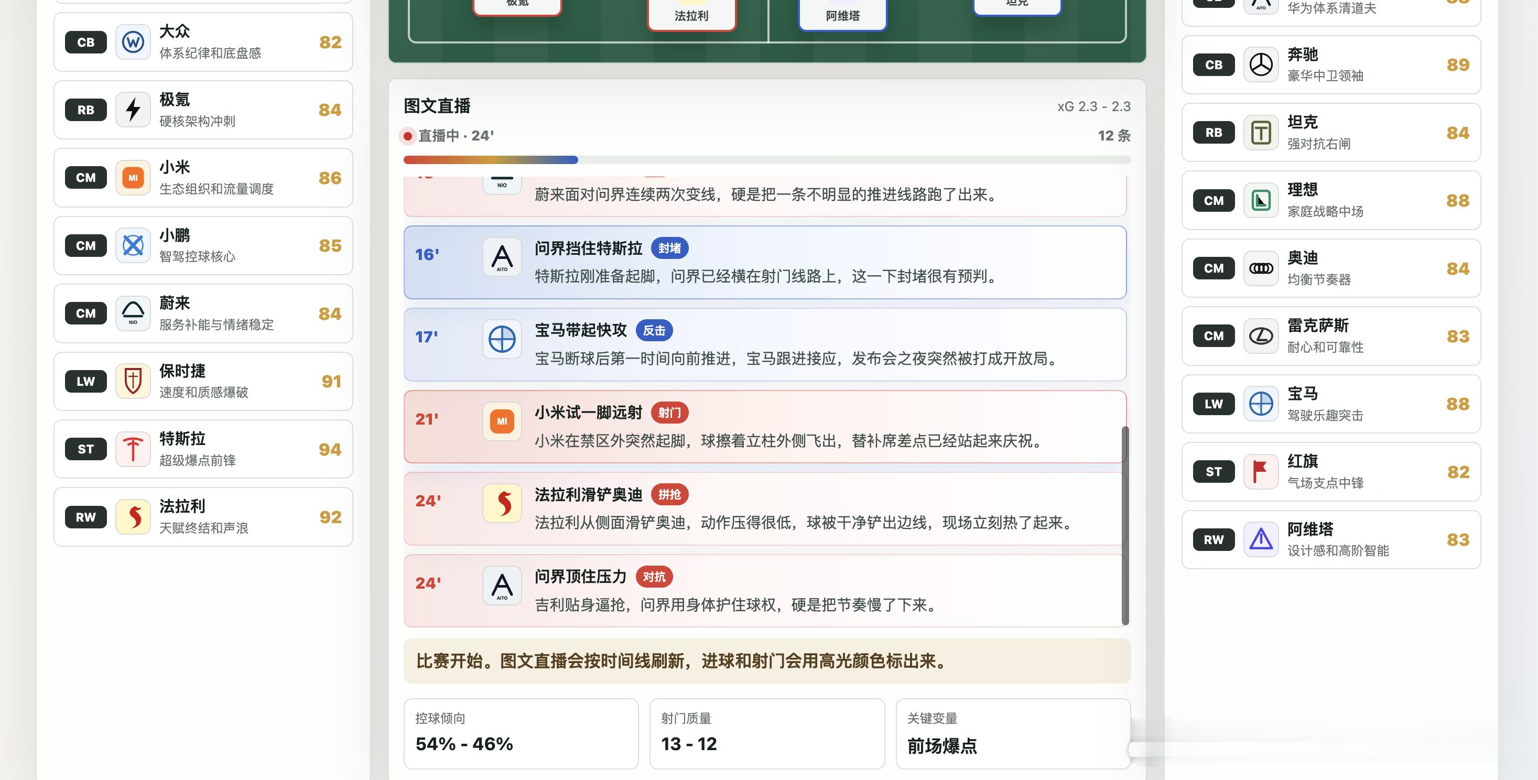Image resolution: width=1538 pixels, height=780 pixels.
Task: Click the 17' timestamp
Action: click(x=426, y=337)
